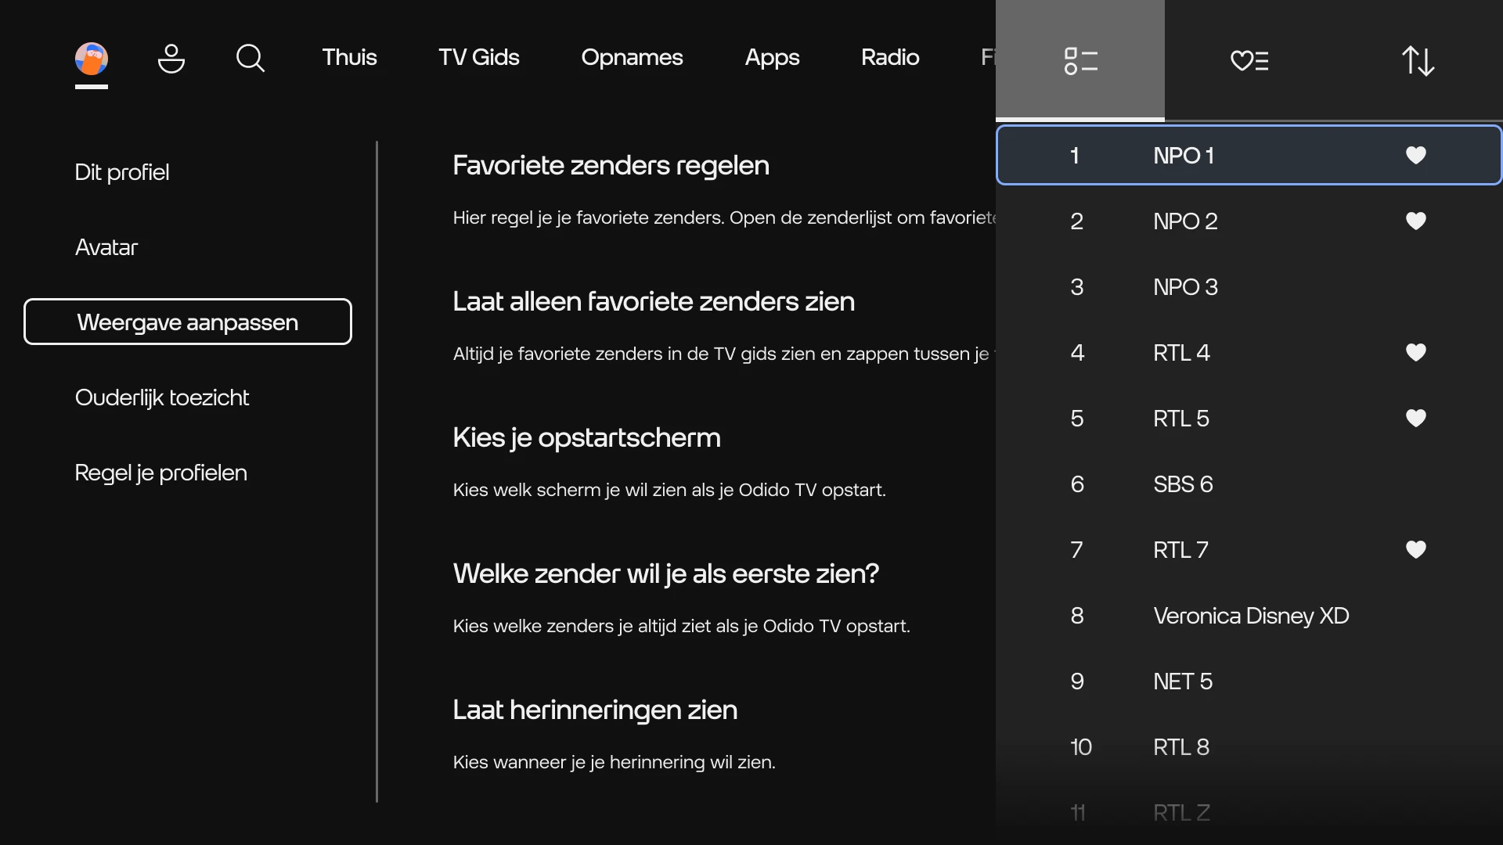
Task: Open Ouderlijk toezicht in the sidebar
Action: point(162,397)
